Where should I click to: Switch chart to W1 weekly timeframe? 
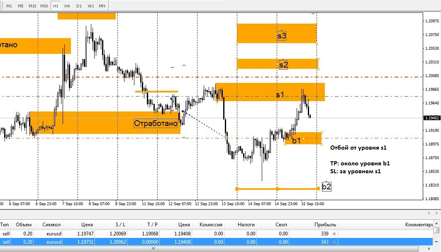click(91, 6)
